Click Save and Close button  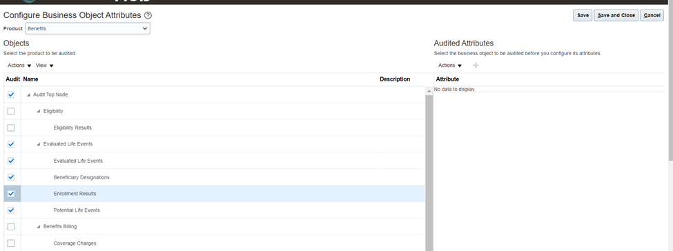click(616, 15)
